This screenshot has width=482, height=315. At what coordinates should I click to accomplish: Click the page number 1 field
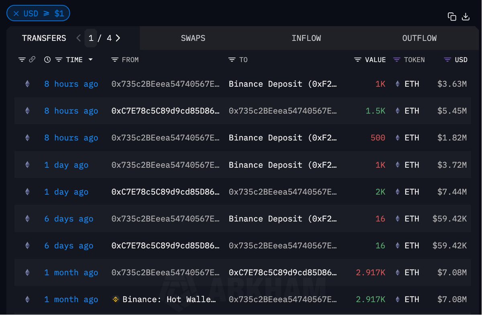(x=91, y=38)
